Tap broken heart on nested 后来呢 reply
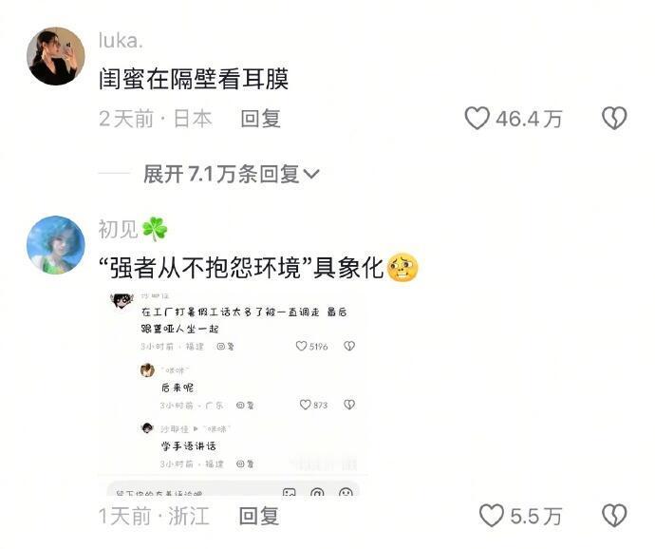655x549 pixels. pyautogui.click(x=349, y=405)
